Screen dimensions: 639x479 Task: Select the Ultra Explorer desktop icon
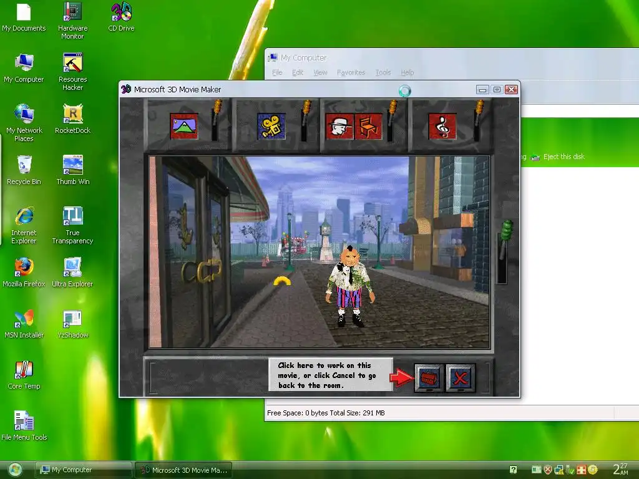pyautogui.click(x=72, y=273)
